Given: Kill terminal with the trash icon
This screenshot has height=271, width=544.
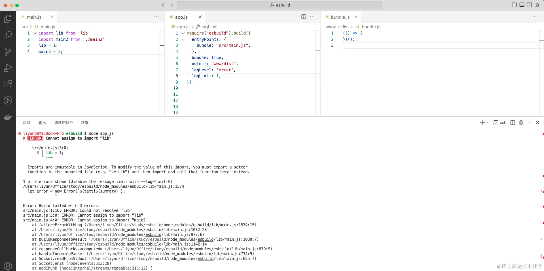Looking at the screenshot, I should 521,123.
